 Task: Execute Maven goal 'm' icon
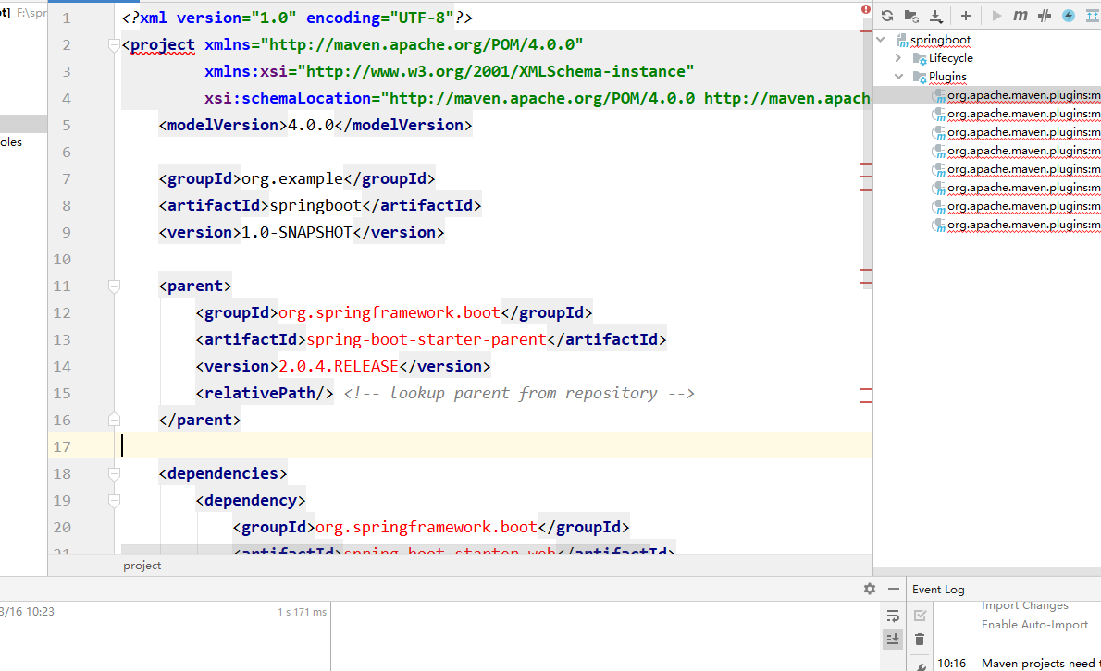click(x=1021, y=16)
